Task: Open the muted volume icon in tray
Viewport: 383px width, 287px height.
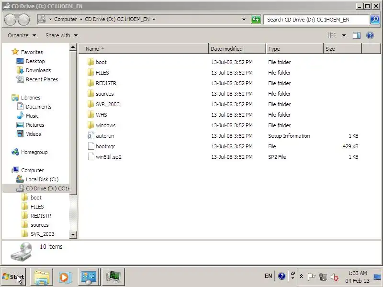Action: tap(334, 277)
